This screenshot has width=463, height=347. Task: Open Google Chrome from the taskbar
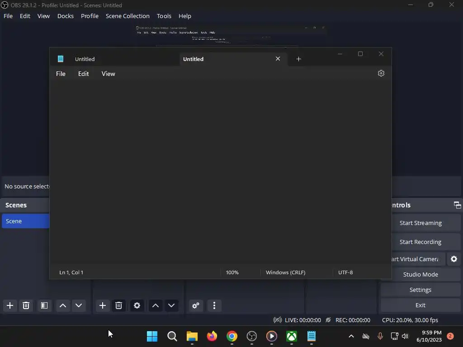[232, 336]
